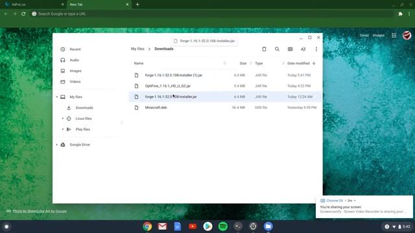Reload the page in Chrome
Screen dimensions: 415x233
click(23, 14)
